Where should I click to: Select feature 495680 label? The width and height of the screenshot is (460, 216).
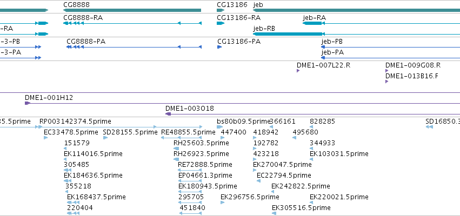click(x=305, y=132)
